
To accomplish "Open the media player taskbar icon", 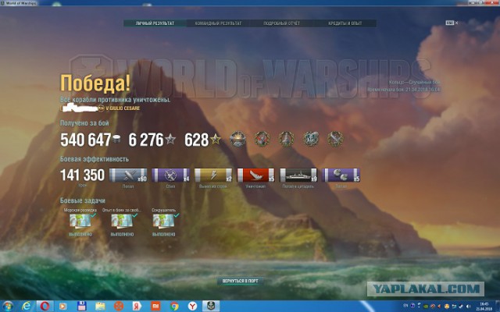I will [62, 307].
